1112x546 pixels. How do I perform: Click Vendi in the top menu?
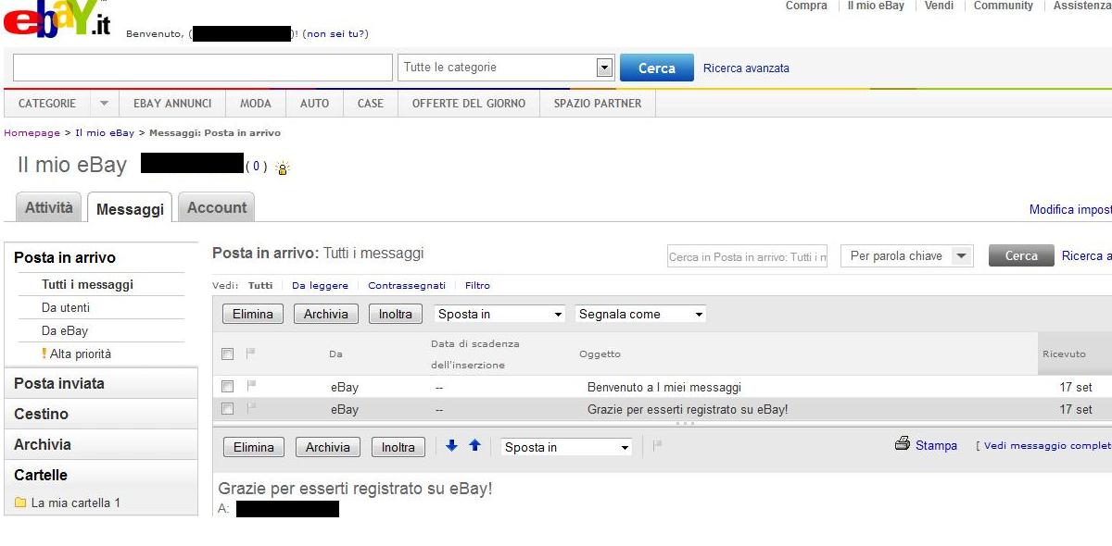[x=940, y=6]
